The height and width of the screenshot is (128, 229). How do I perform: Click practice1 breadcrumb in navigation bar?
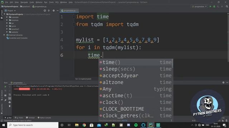(25, 6)
